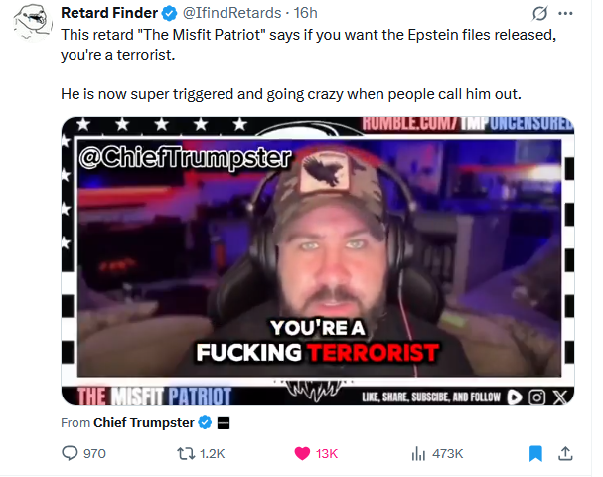Click the 970 replies count
Screen dimensions: 603x477
click(x=94, y=454)
